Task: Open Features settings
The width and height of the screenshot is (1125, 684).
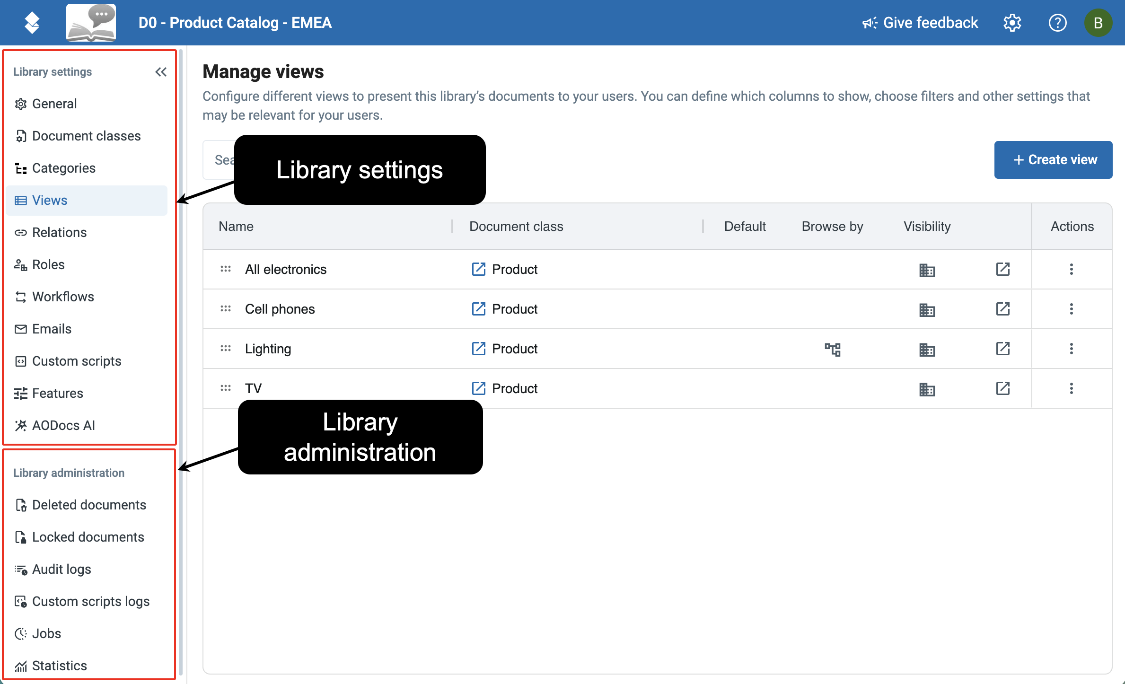Action: click(87, 393)
